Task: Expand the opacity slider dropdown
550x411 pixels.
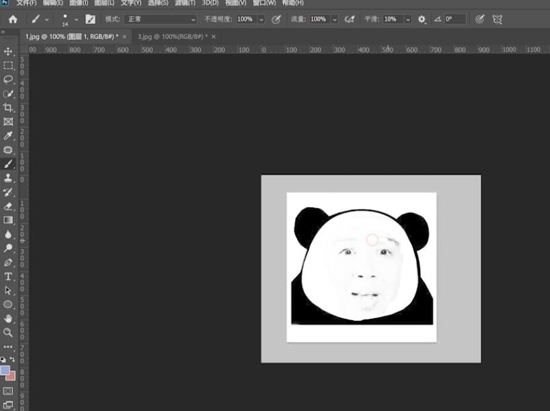Action: pyautogui.click(x=261, y=19)
